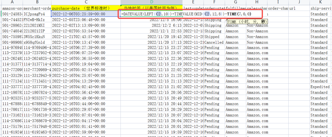
Task: Select column C header
Action: 86,2
